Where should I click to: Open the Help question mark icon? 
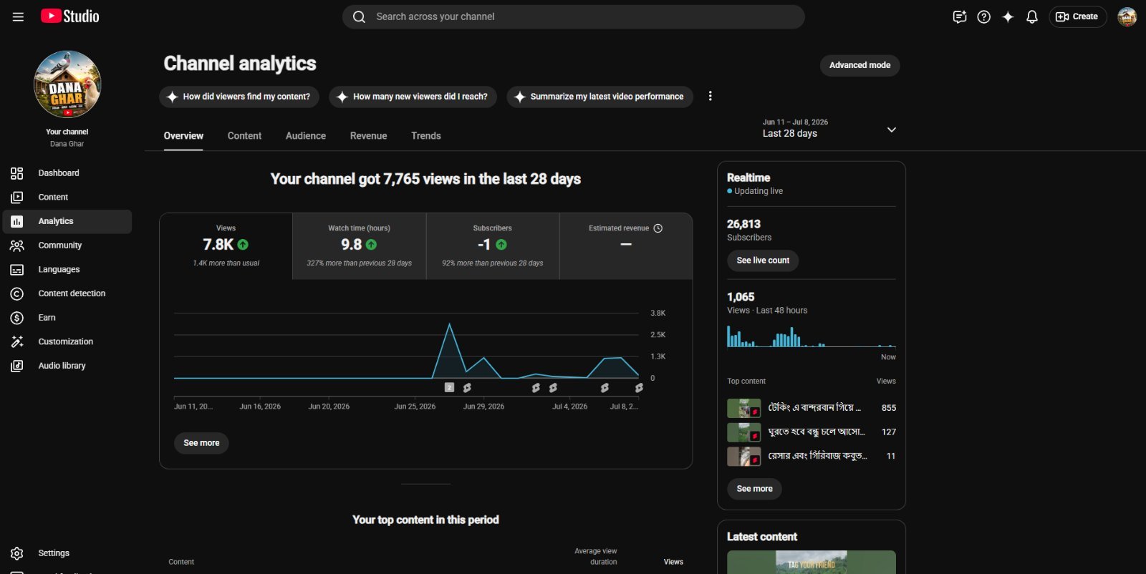[984, 16]
